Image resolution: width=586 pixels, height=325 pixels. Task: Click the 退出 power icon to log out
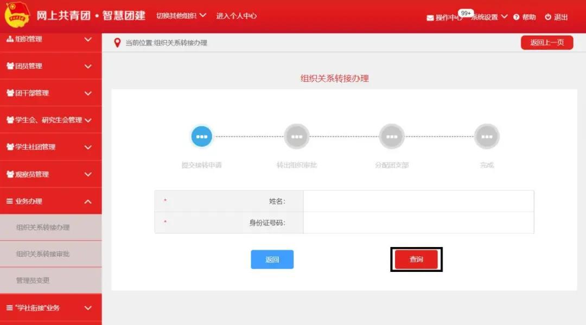click(548, 17)
